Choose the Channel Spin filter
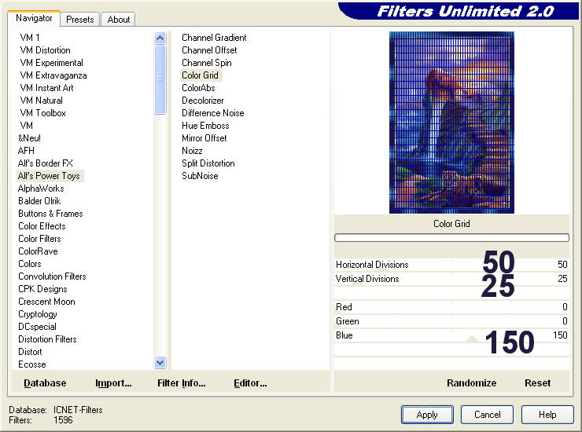 point(206,63)
